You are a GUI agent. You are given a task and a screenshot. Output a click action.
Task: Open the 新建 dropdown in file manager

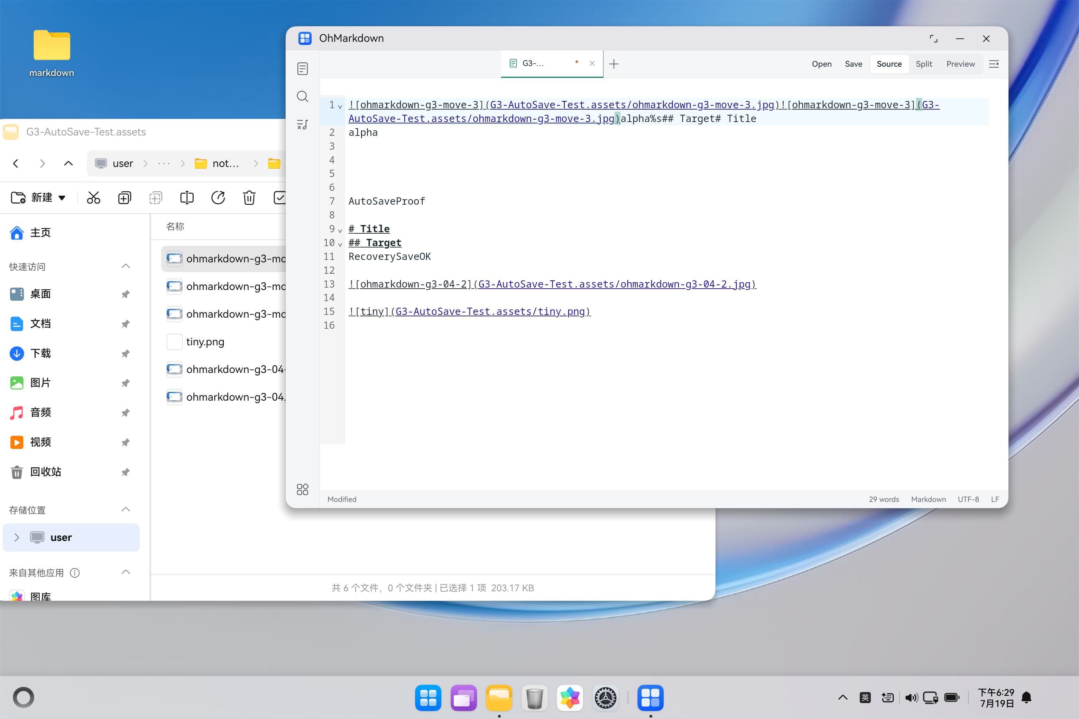[x=38, y=198]
